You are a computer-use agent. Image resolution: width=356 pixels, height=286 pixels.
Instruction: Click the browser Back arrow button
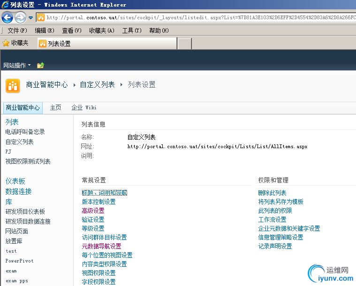pos(7,17)
